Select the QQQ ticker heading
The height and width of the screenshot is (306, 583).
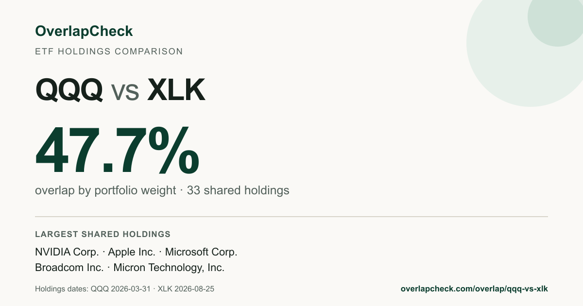(x=69, y=90)
